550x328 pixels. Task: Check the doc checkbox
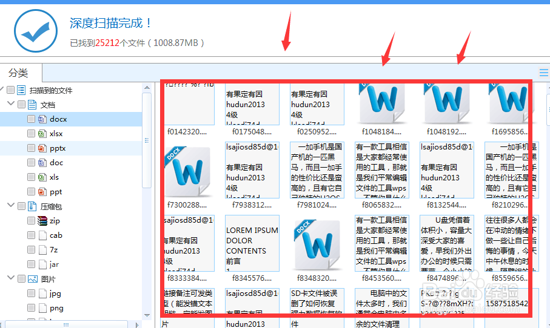tap(31, 163)
